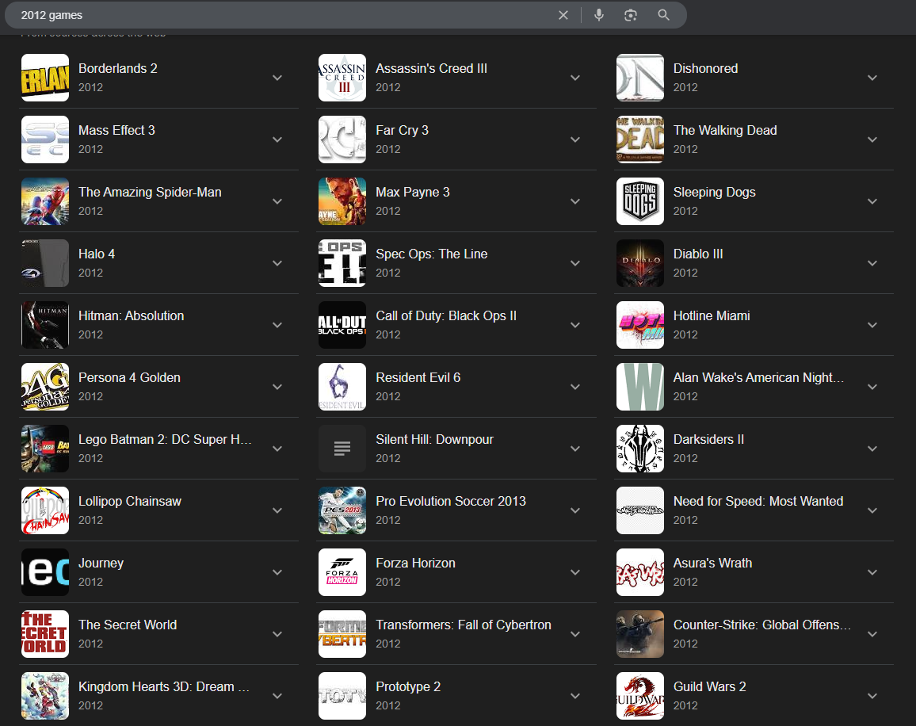Click the Persona 4 Golden logo thumbnail

click(45, 387)
